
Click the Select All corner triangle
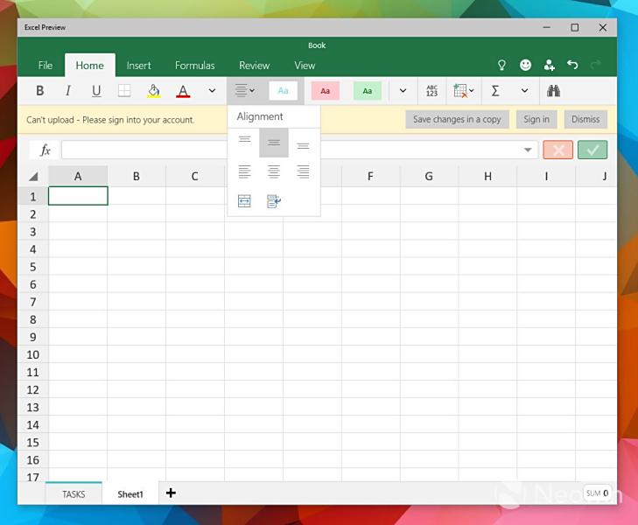(x=33, y=176)
